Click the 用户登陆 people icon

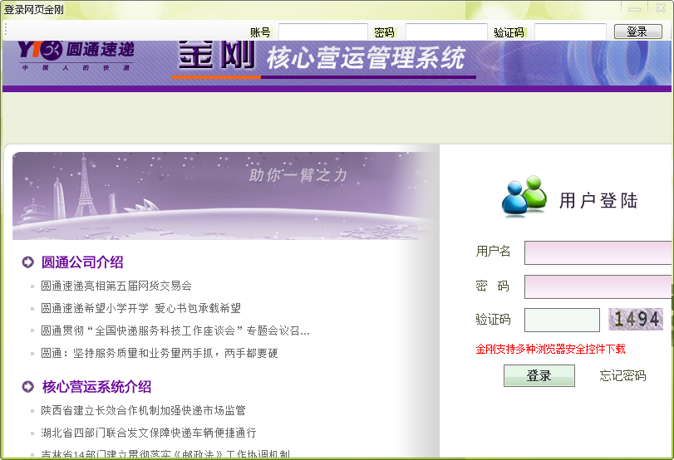tap(524, 196)
